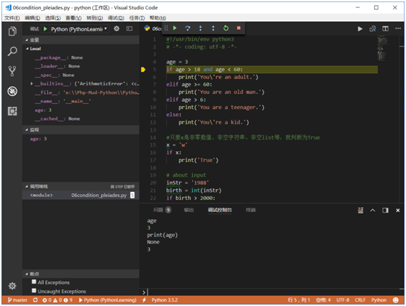Expand the __builtins__ variable entry

coord(31,84)
